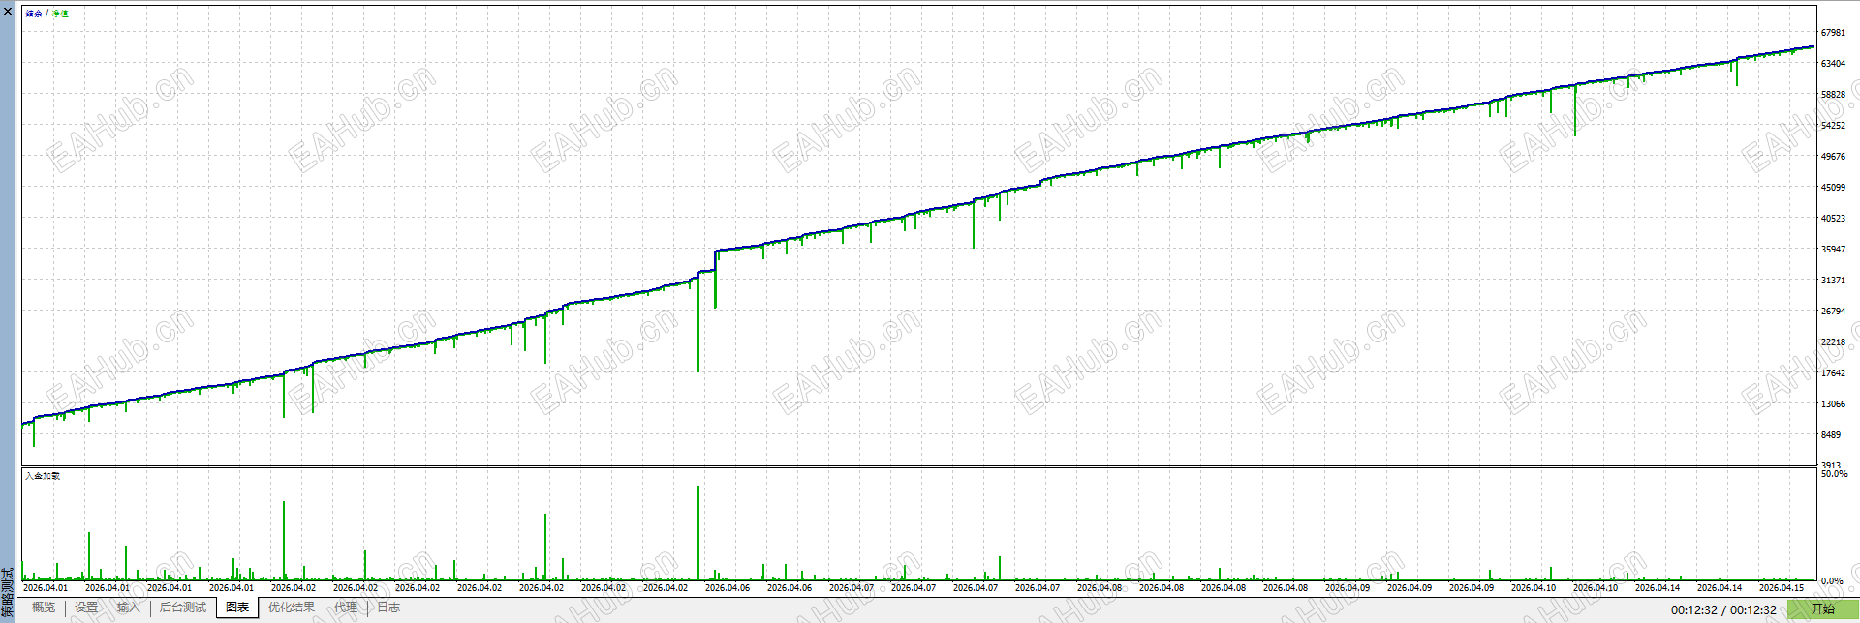Image resolution: width=1860 pixels, height=623 pixels.
Task: Click the 00:12:32 / 00:12:32 elapsed time text
Action: (x=1723, y=610)
